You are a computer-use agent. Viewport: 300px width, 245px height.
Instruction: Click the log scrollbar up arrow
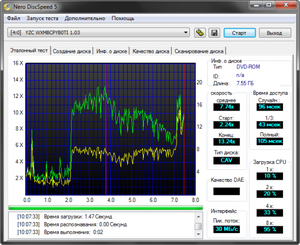click(x=199, y=217)
